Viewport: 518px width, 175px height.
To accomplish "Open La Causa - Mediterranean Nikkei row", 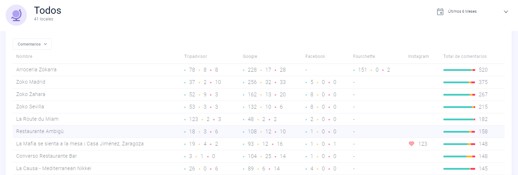I will coord(258,169).
